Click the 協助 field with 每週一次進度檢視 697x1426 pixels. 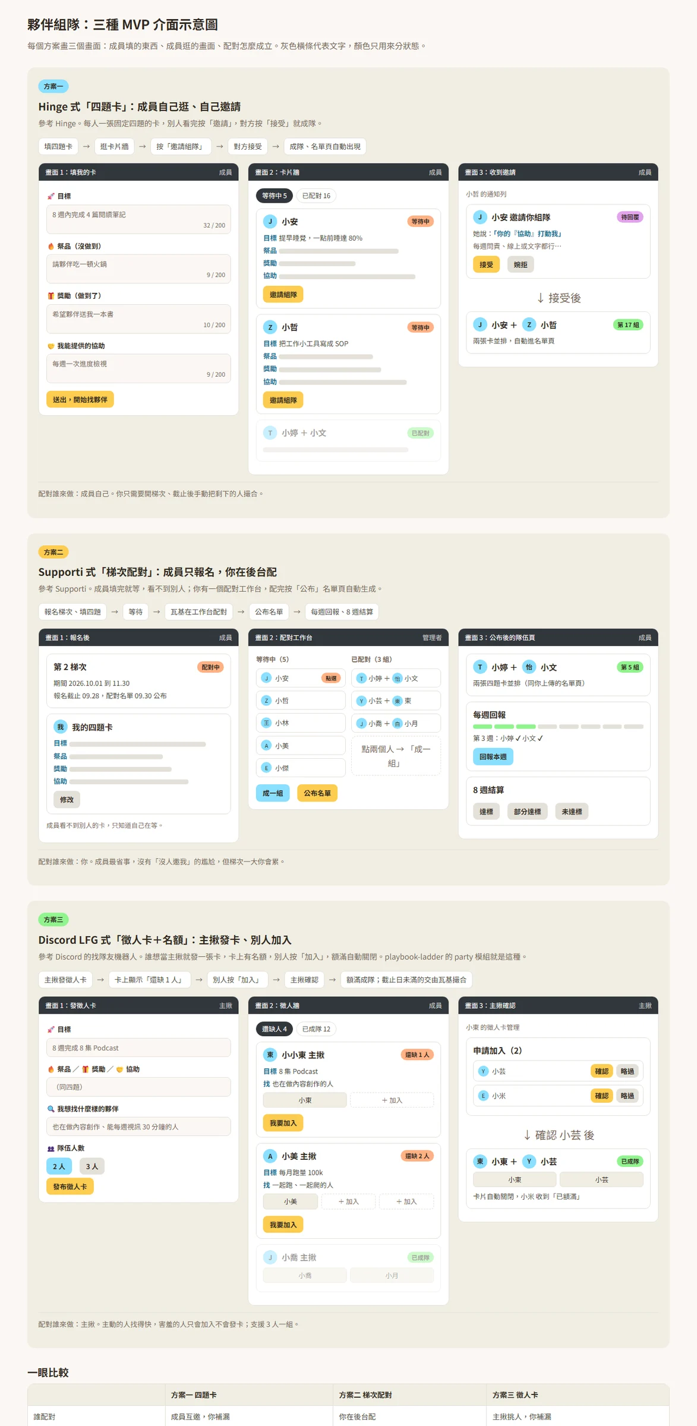pyautogui.click(x=138, y=368)
